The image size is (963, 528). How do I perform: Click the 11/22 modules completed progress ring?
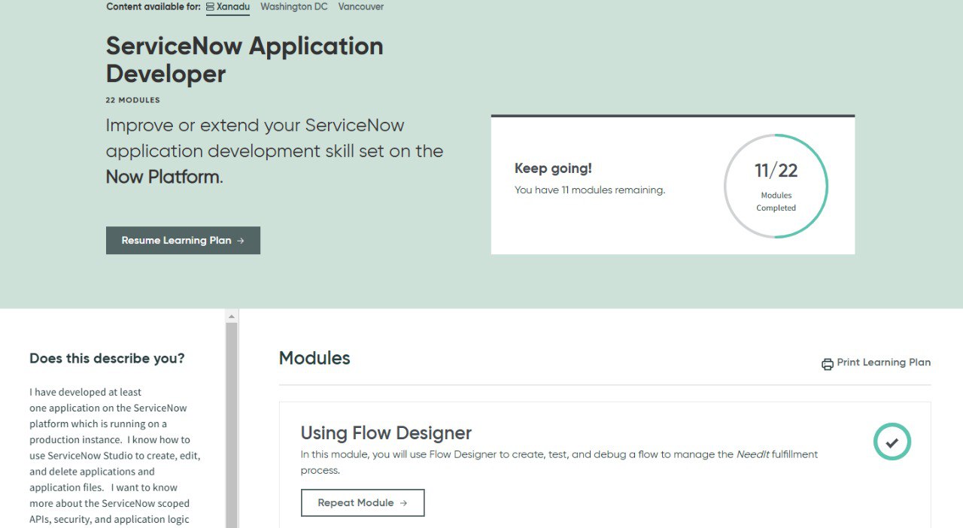776,186
